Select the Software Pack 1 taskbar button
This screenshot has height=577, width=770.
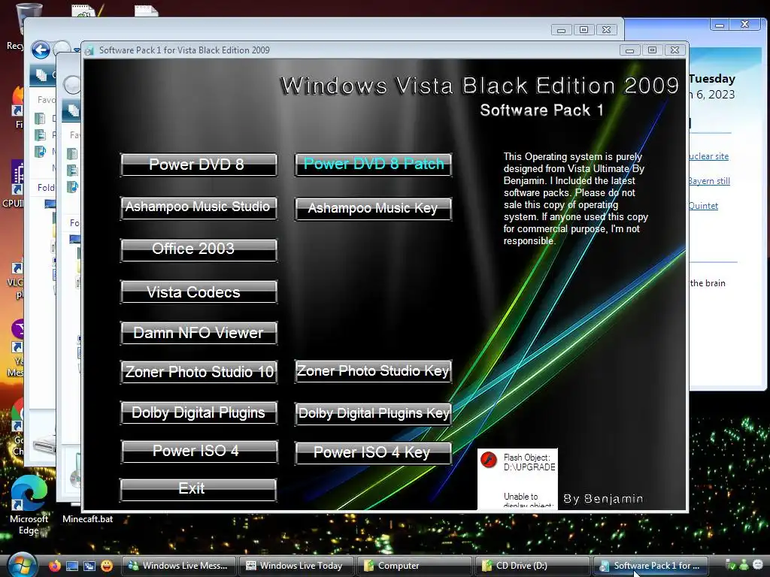pos(651,566)
